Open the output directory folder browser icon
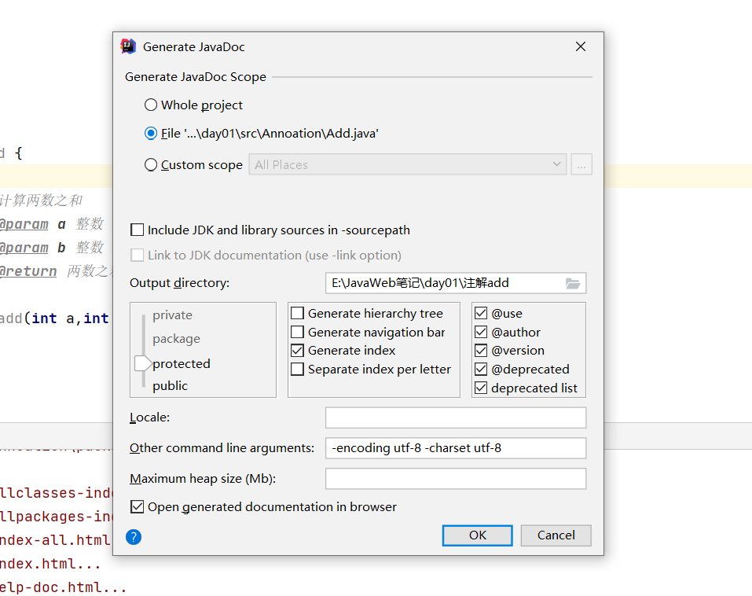The height and width of the screenshot is (596, 752). (x=573, y=283)
